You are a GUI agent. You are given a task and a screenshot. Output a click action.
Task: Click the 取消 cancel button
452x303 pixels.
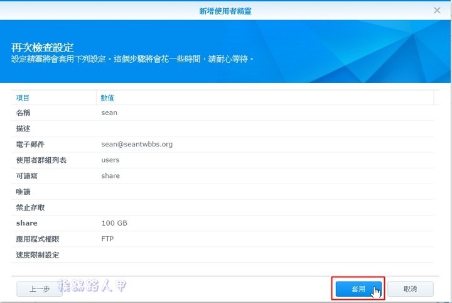410,289
